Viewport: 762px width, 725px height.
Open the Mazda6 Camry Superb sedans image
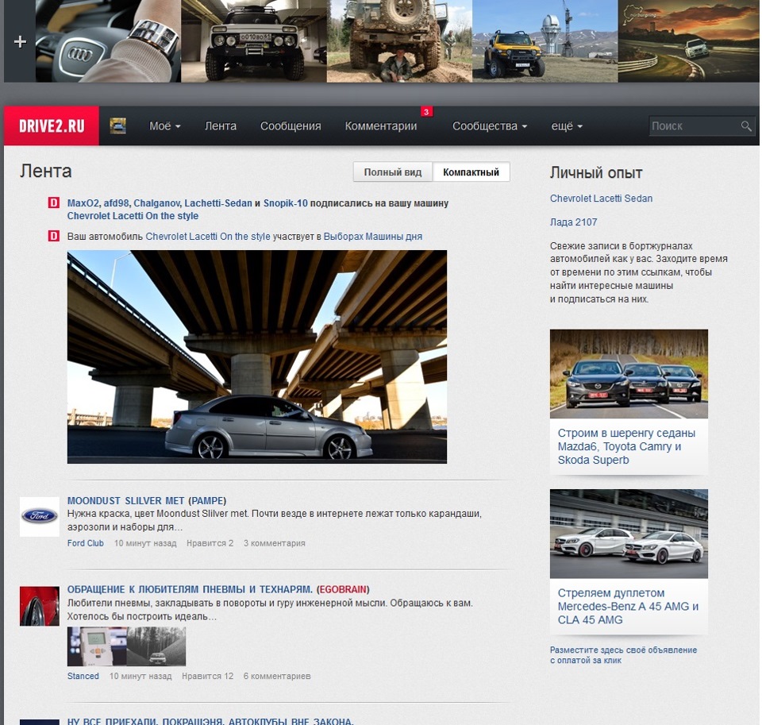point(629,373)
